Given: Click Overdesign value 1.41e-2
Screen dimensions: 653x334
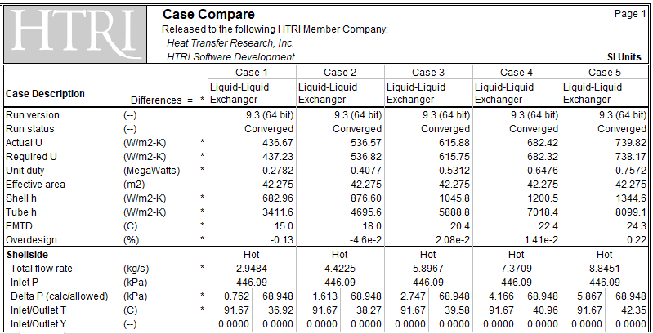Looking at the screenshot, I should pyautogui.click(x=540, y=240).
